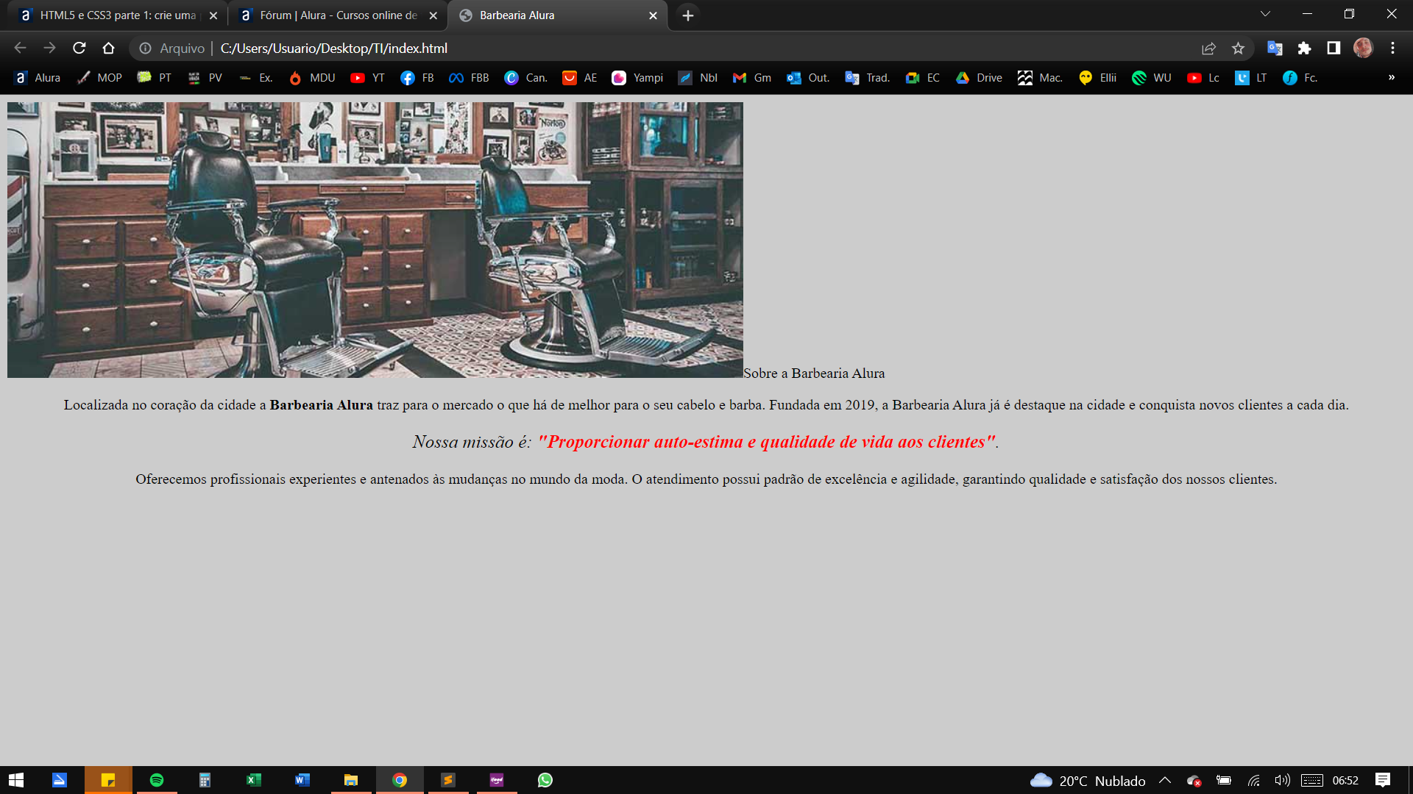Click the bold Barbearia Alura text

(321, 405)
